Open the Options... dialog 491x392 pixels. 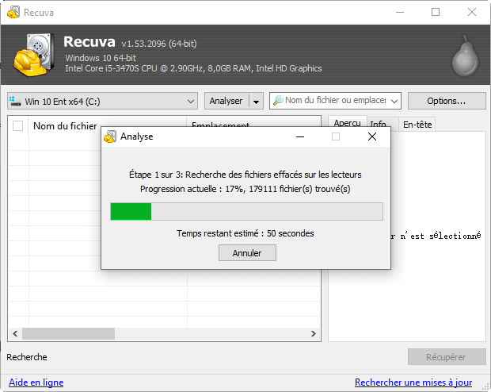pos(447,101)
